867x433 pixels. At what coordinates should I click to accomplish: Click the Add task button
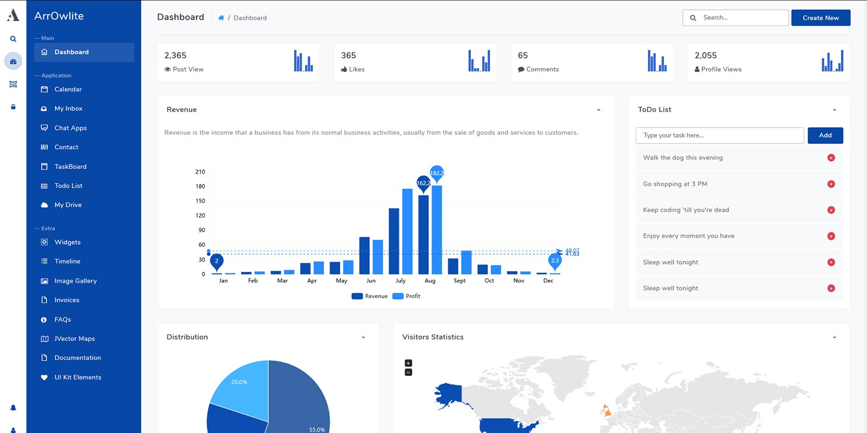tap(825, 135)
